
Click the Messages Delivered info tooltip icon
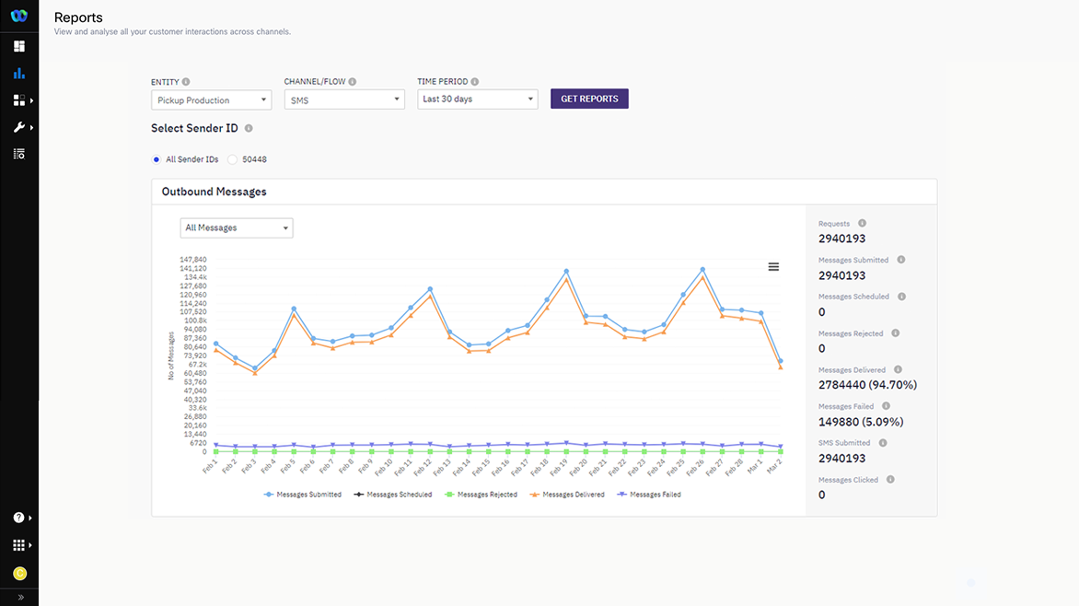(899, 369)
